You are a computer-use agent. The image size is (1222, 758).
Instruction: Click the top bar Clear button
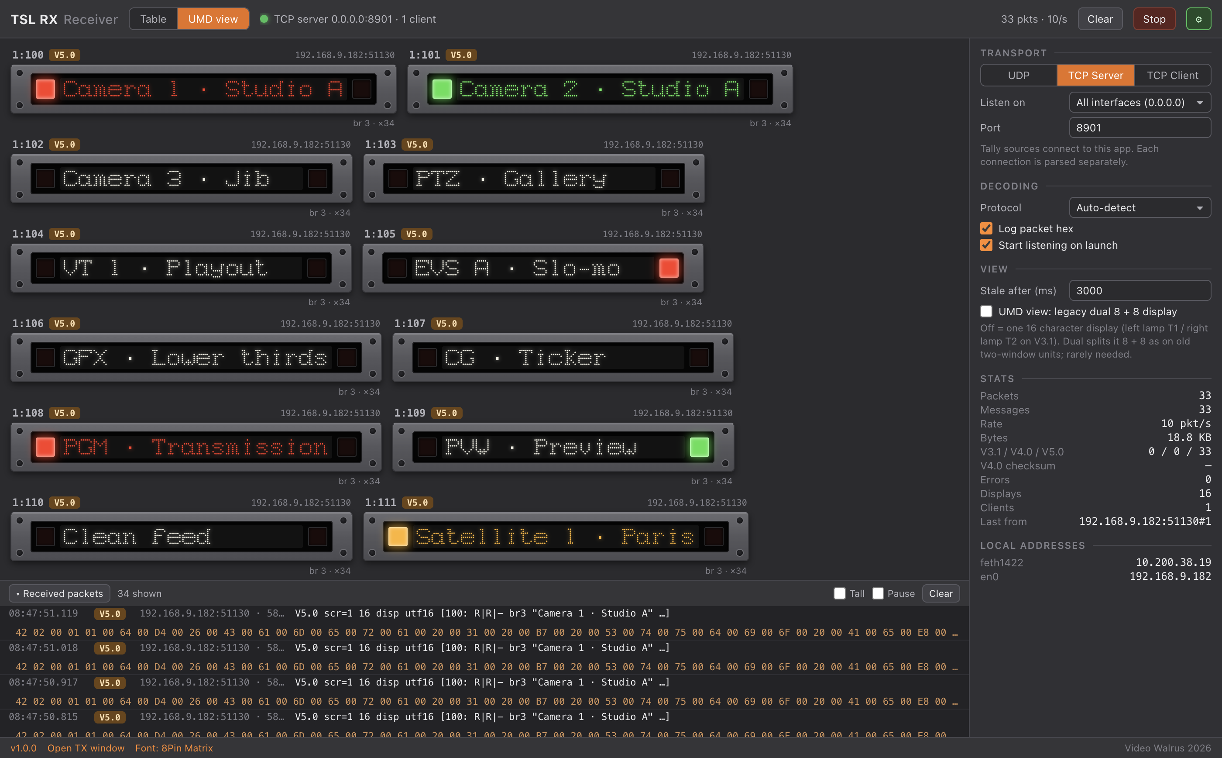pyautogui.click(x=1100, y=19)
